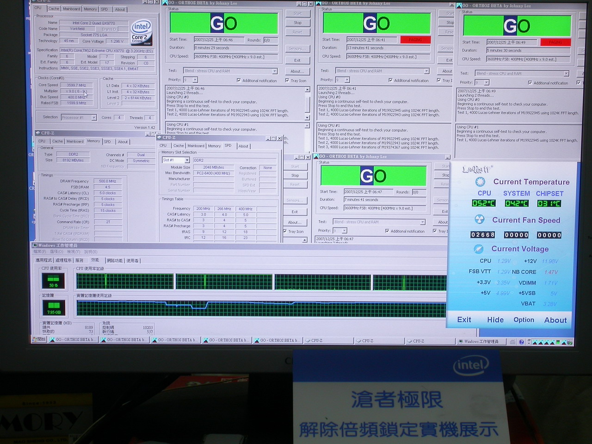The image size is (592, 444).
Task: Click the Name field Intel Core 2 Quad QX9770
Action: tap(94, 23)
